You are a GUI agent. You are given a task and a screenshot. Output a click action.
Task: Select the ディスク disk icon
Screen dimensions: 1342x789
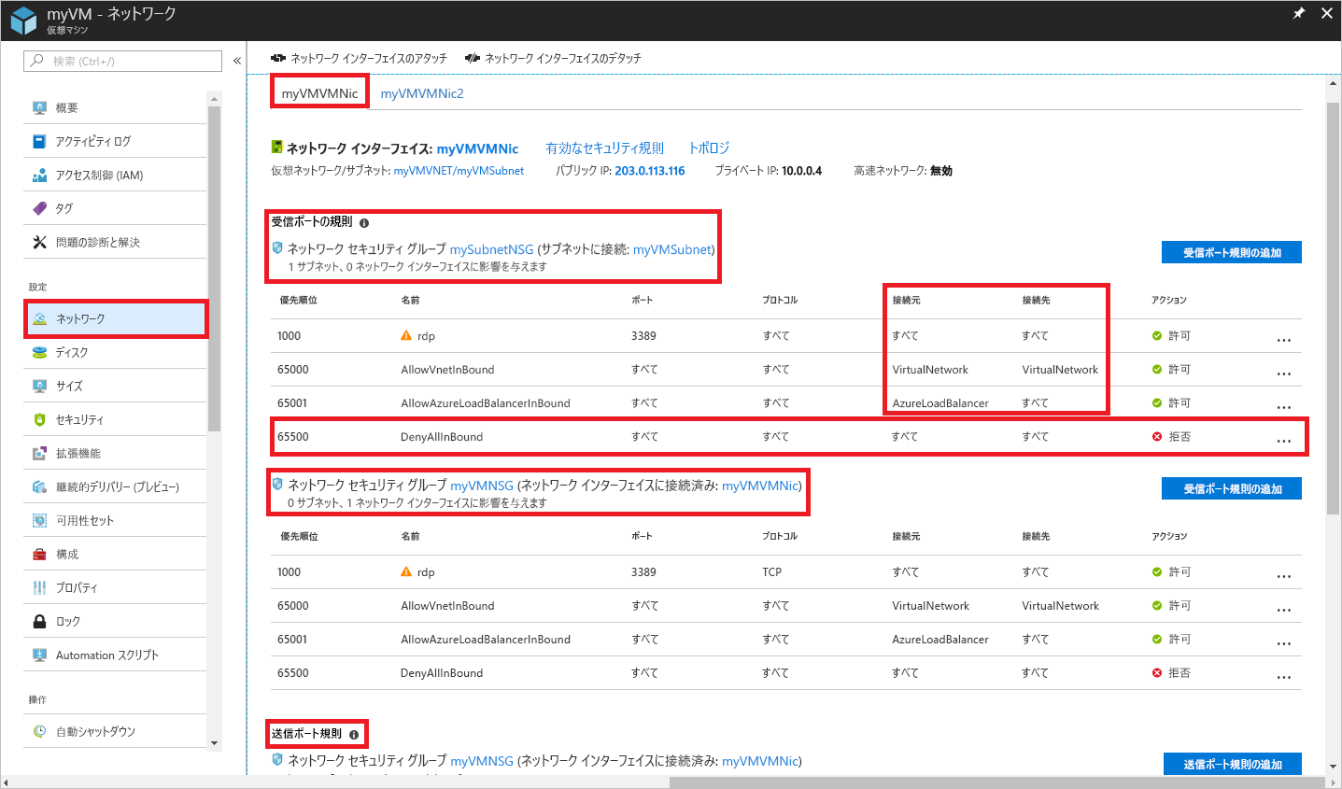[x=39, y=352]
